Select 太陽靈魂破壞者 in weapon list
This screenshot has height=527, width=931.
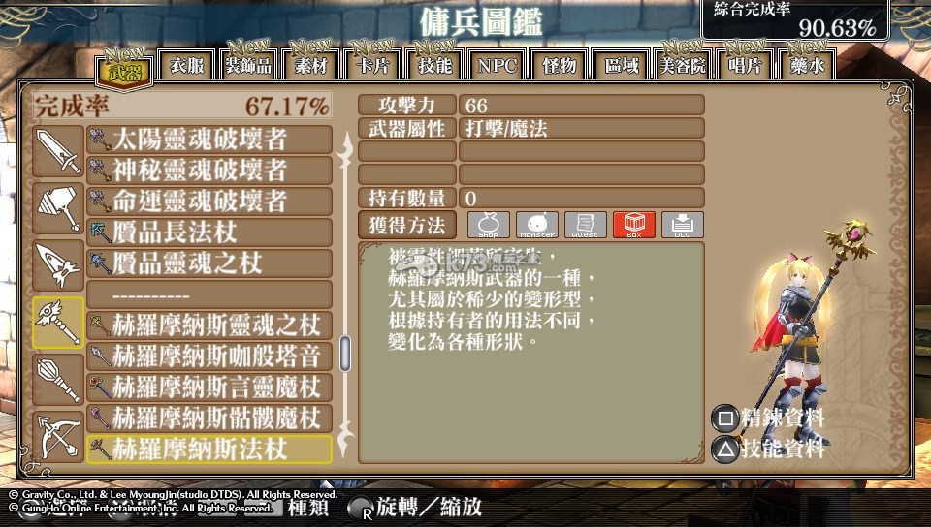(x=209, y=139)
